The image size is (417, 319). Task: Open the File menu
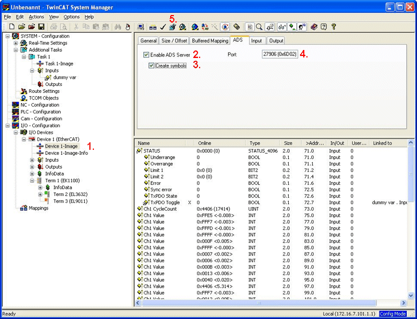click(8, 17)
